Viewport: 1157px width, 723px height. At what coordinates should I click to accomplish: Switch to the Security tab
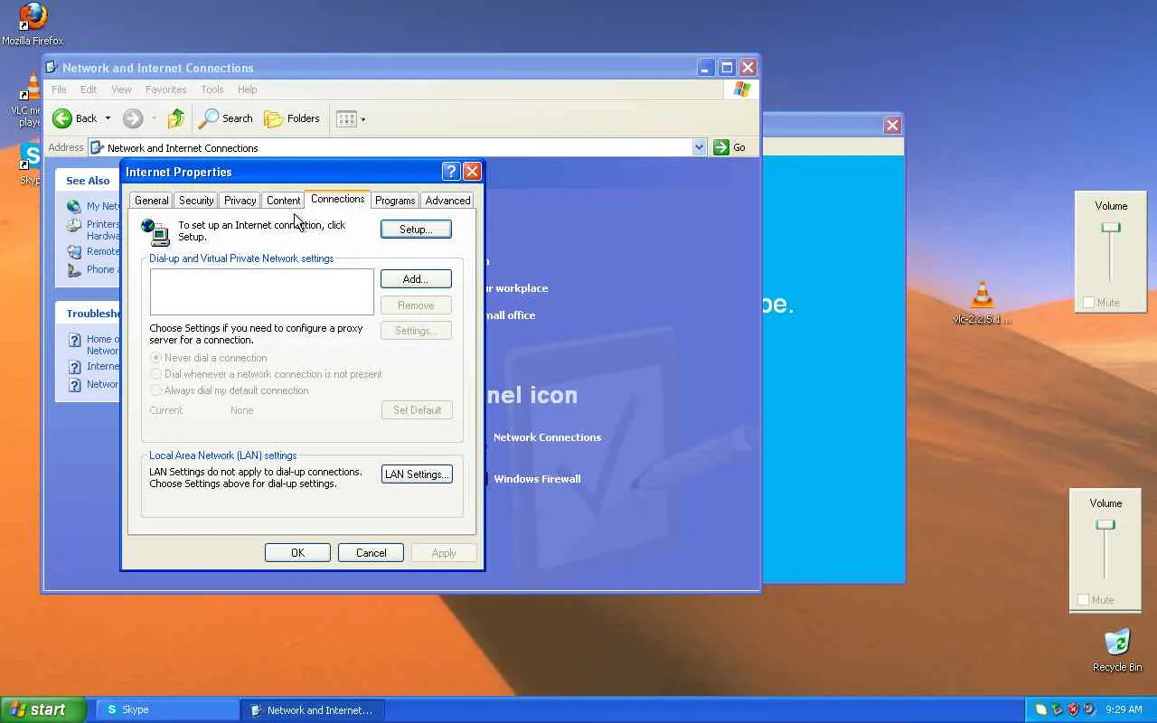(x=196, y=201)
